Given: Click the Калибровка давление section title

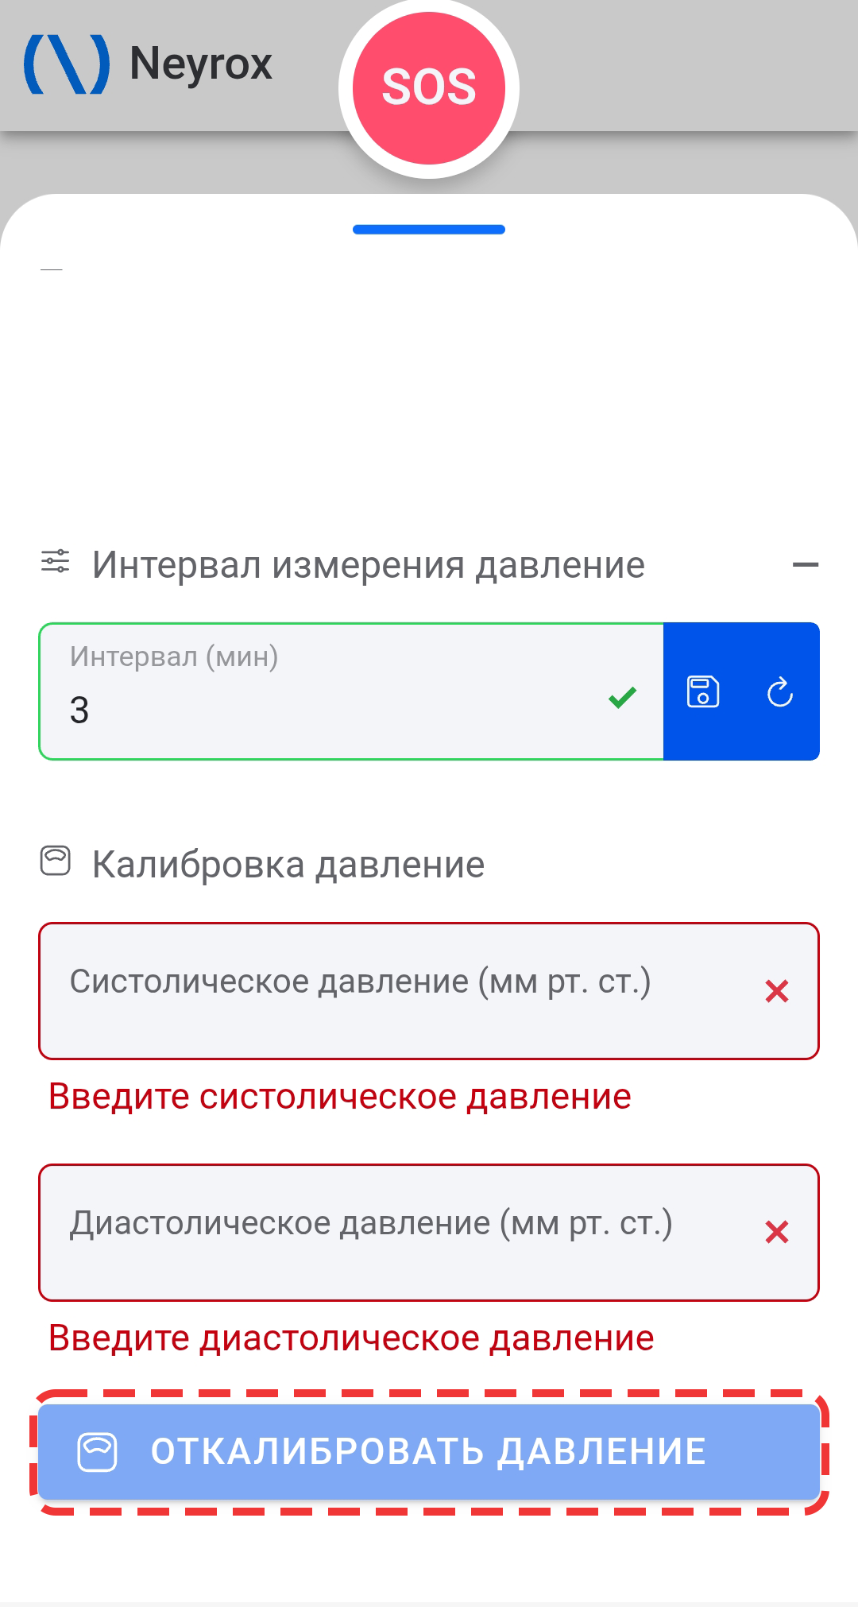Looking at the screenshot, I should 288,865.
